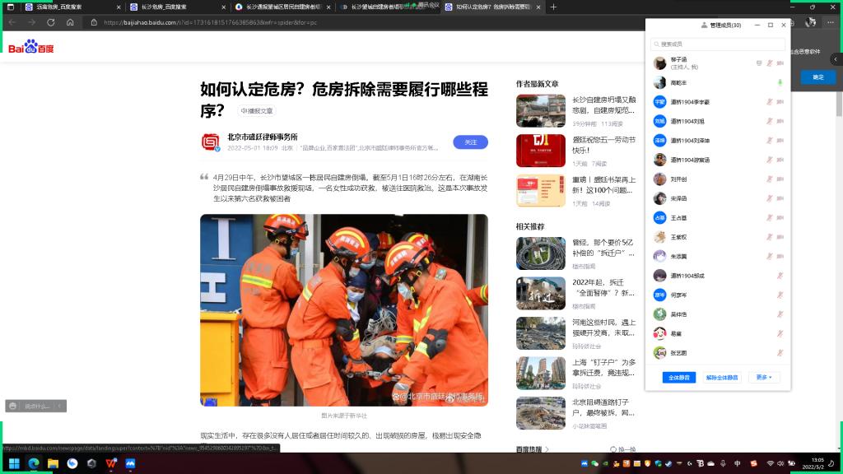Click the Baidu logo
The image size is (843, 474).
click(x=31, y=48)
